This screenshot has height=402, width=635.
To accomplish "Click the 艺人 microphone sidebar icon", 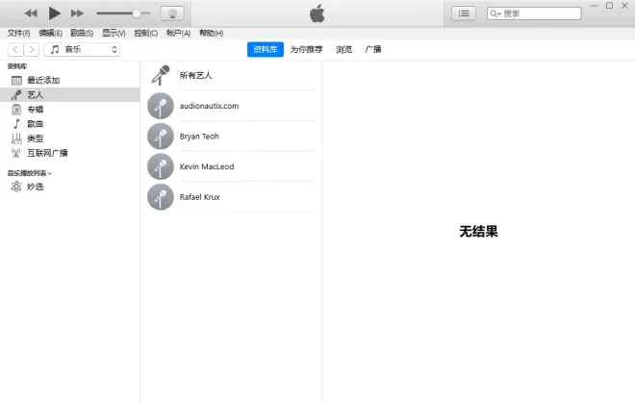I will [16, 95].
